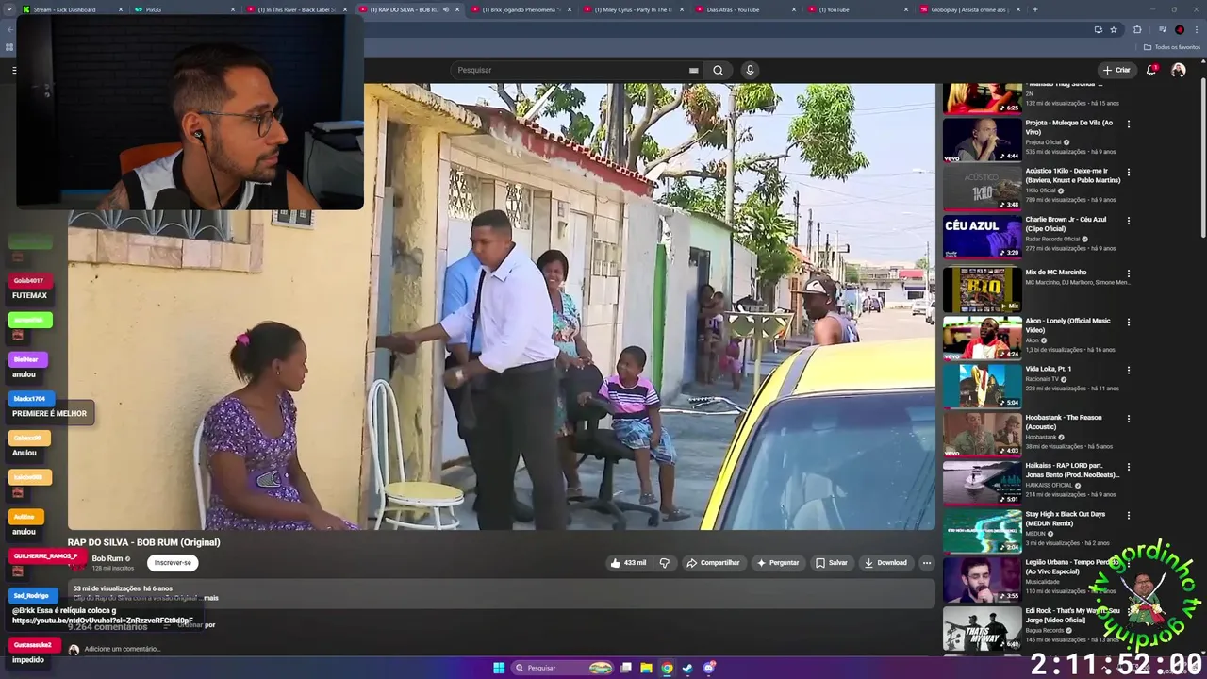Open options menu for Stay High x Black Out Days
This screenshot has height=679, width=1207.
point(1128,516)
